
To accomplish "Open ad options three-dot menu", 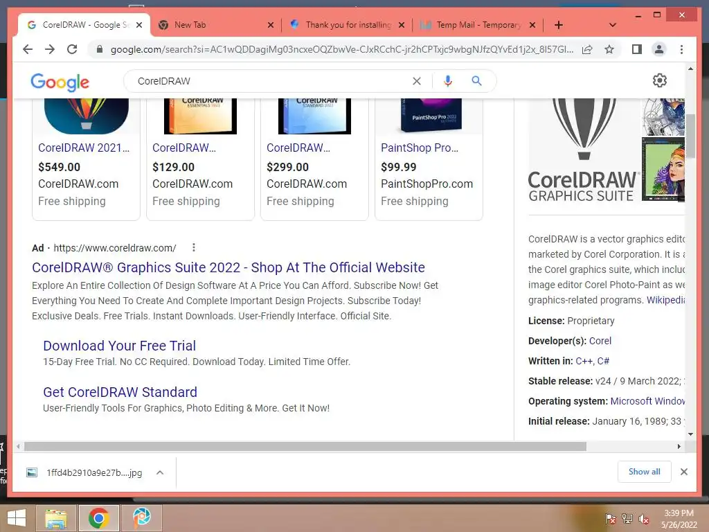I will [194, 247].
